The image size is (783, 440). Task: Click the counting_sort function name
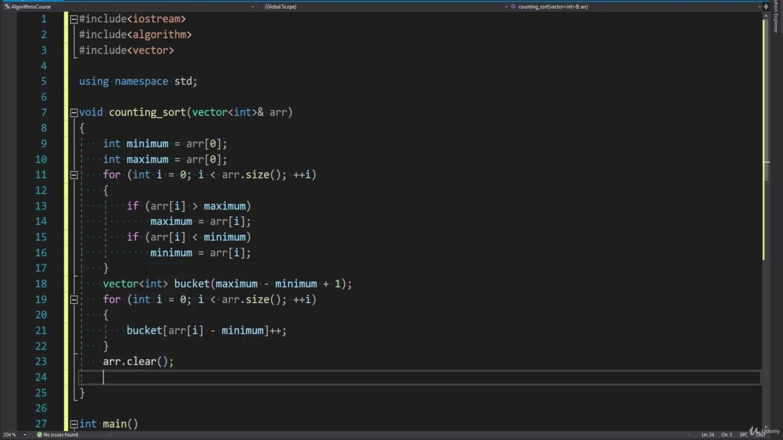coord(147,112)
